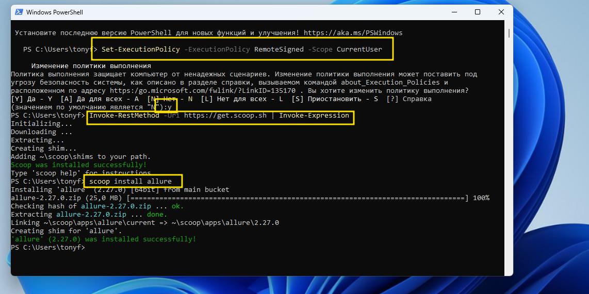This screenshot has width=589, height=294.
Task: Click the 100% progress value
Action: pyautogui.click(x=481, y=198)
